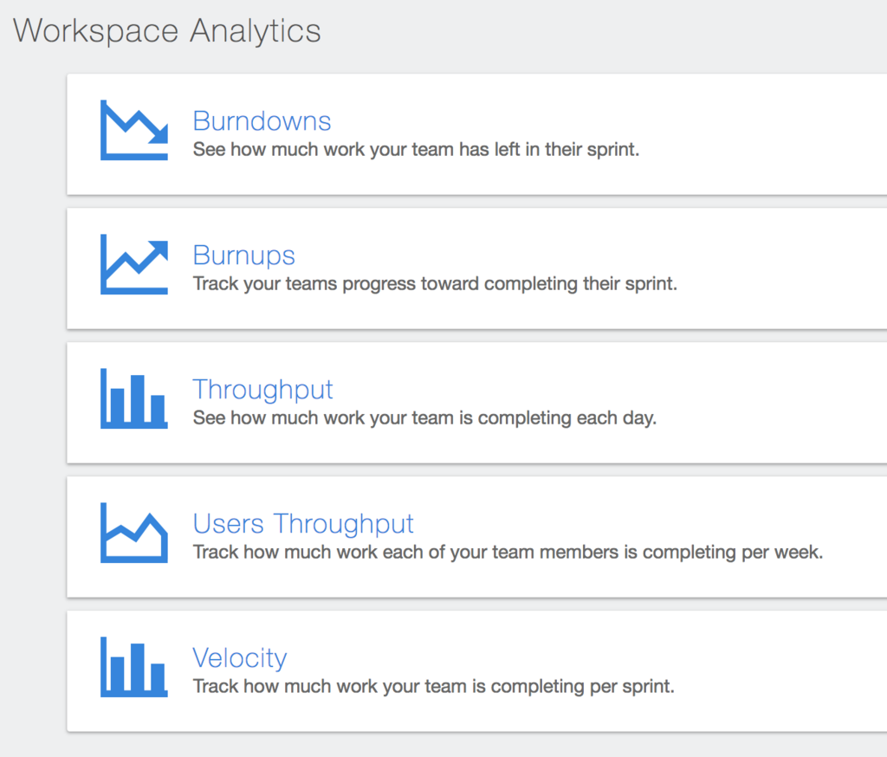The image size is (887, 757).
Task: Click empty space inside the Burndowns card
Action: pos(764,134)
